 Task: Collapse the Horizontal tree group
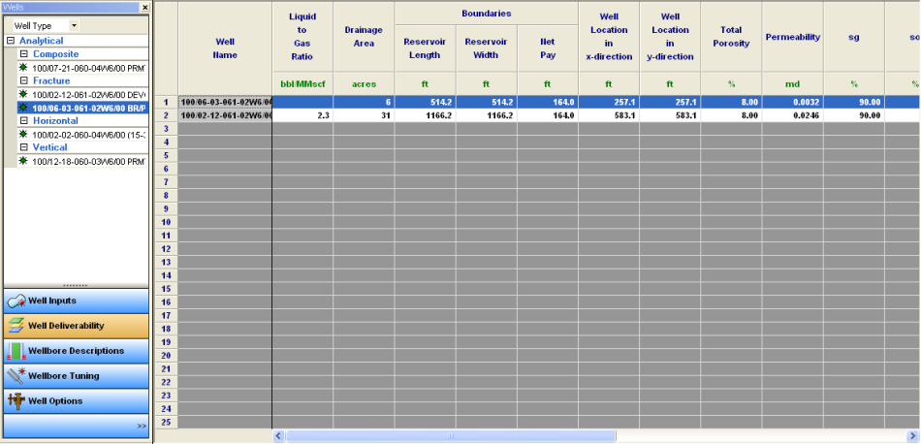[x=23, y=121]
